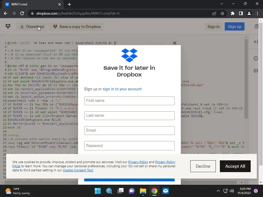Open the Windows Start menu
Viewport: 263px width, 197px height.
[x=98, y=191]
